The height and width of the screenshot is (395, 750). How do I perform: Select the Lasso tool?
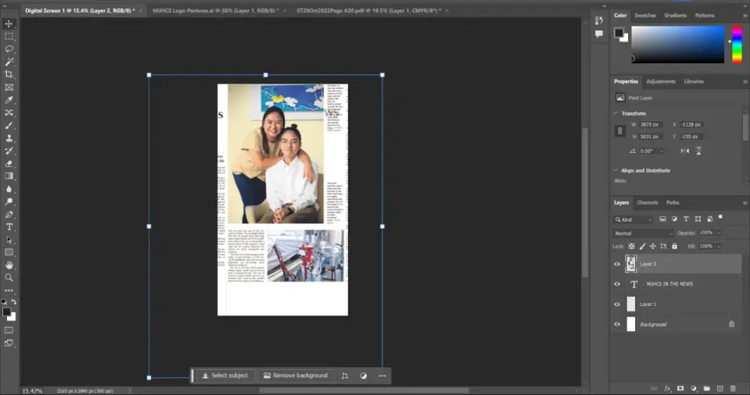(x=9, y=48)
